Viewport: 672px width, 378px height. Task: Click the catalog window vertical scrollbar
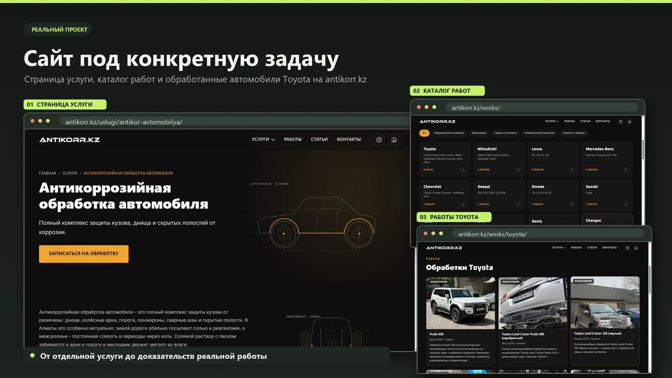643,150
